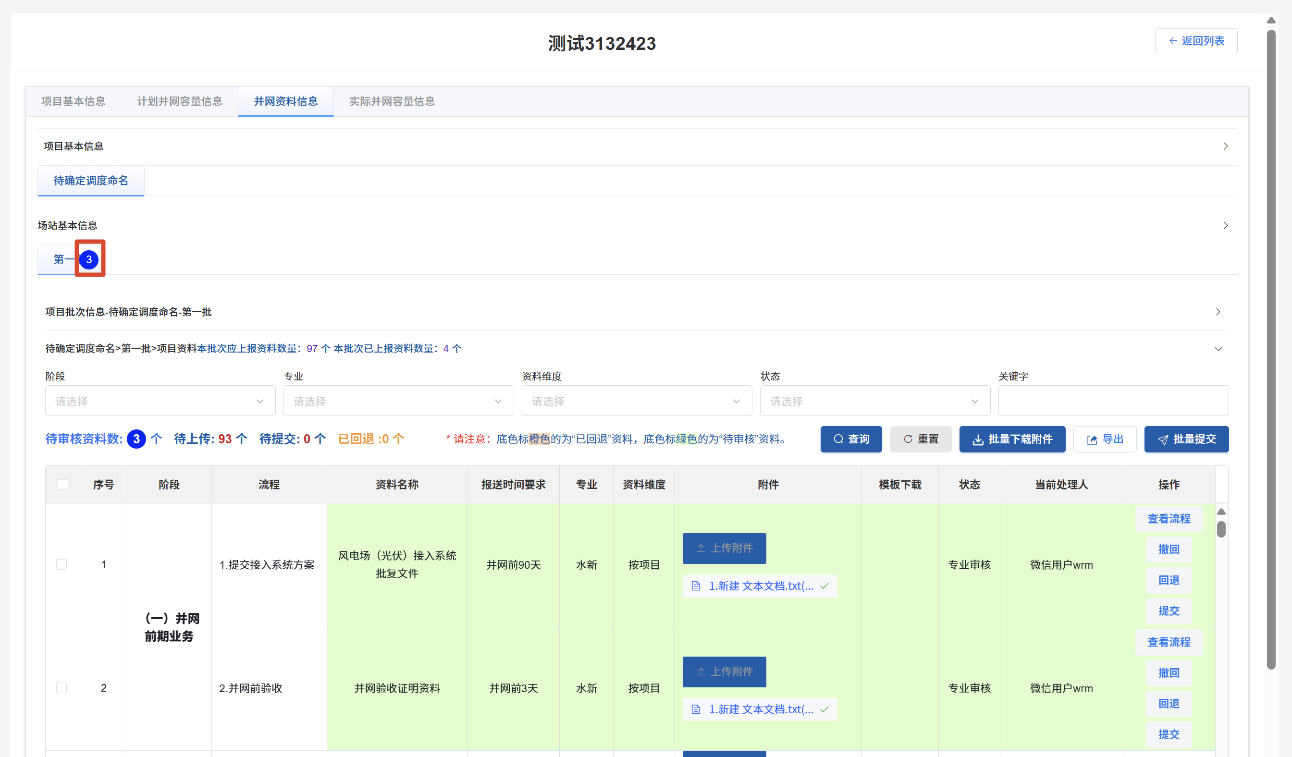Click the 待上传: 93 个 counter

211,439
